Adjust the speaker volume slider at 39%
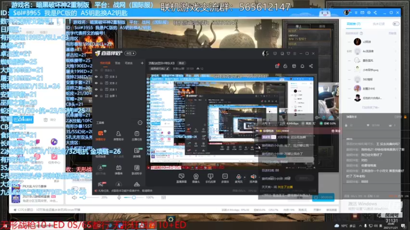The image size is (410, 230). click(x=89, y=197)
